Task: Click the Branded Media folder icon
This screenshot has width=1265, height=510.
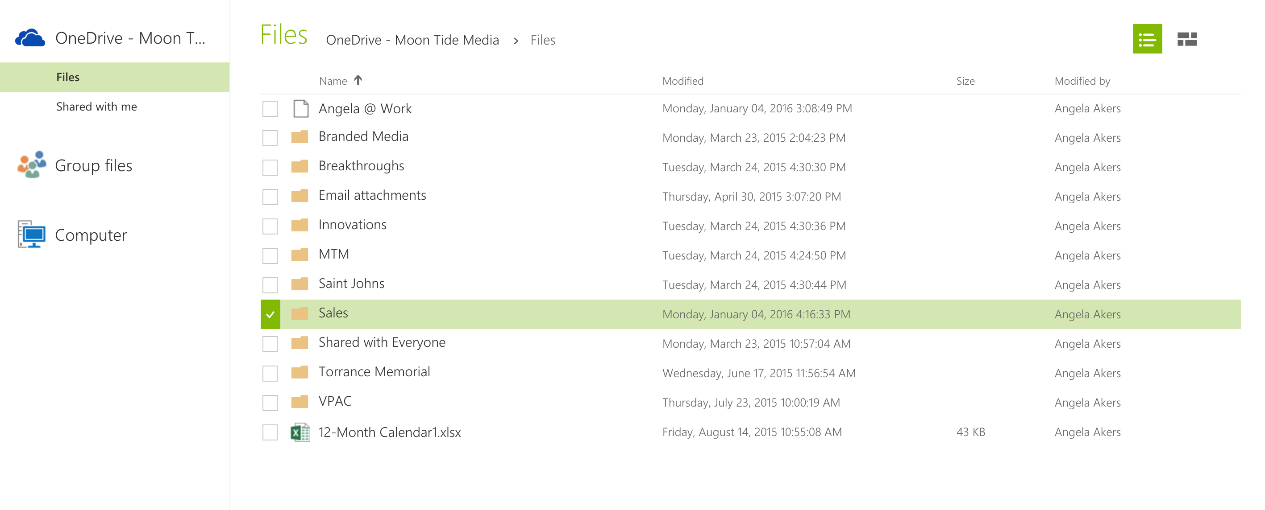Action: (300, 137)
